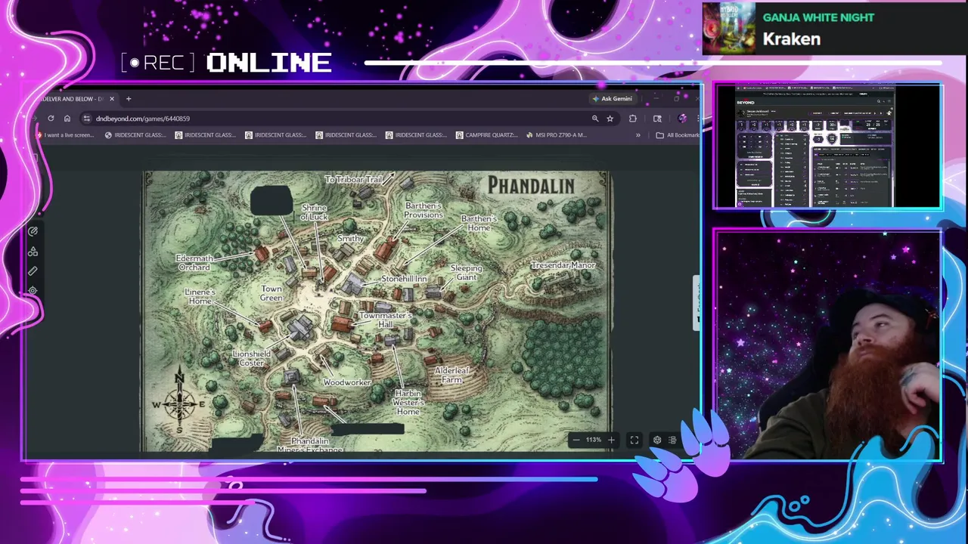Go to browser home page
The width and height of the screenshot is (968, 544).
(67, 119)
